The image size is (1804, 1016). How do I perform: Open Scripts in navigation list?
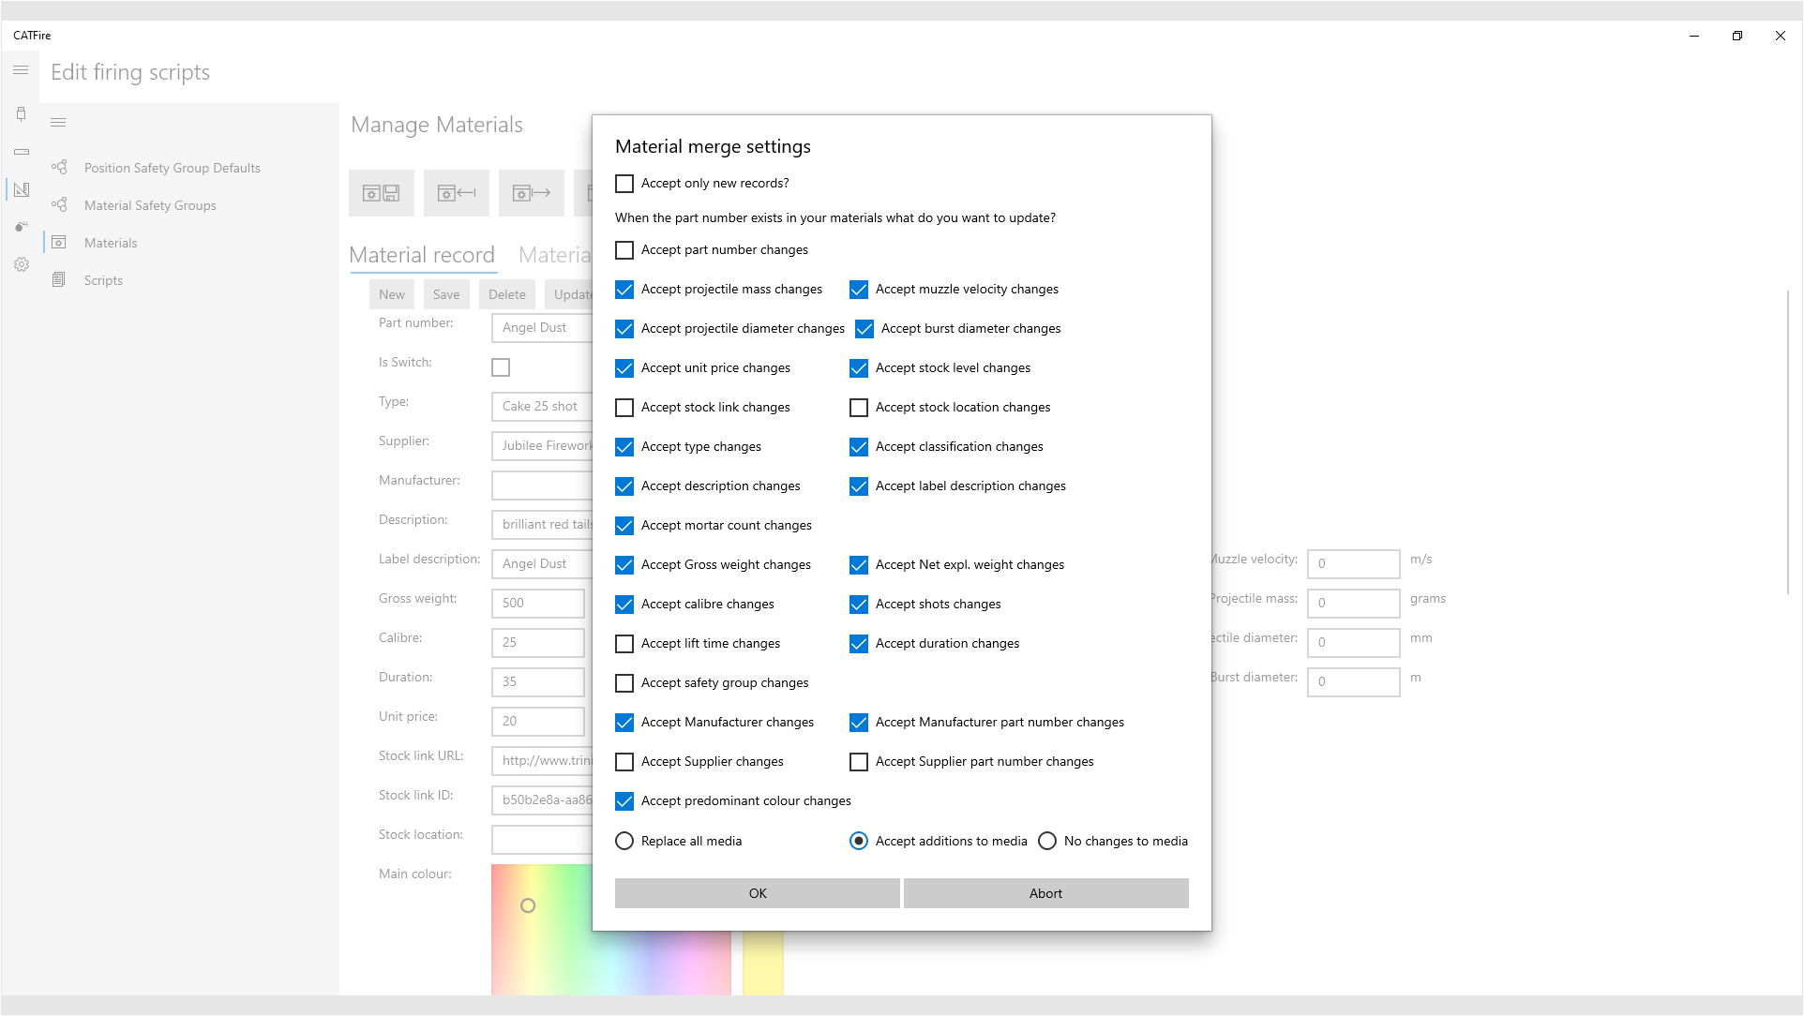[x=103, y=281]
